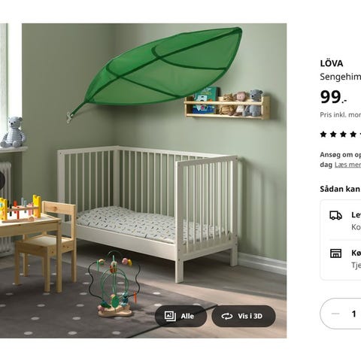Click the delivery truck icon
This screenshot has width=361, height=361.
(x=335, y=215)
